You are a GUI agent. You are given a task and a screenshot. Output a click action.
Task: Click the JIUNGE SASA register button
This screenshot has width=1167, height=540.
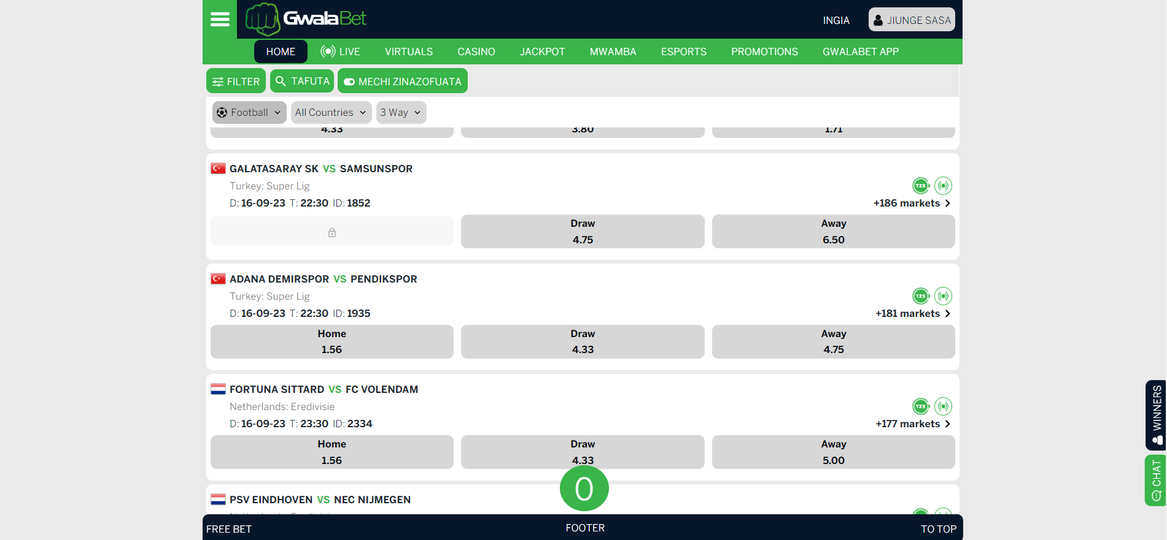click(x=912, y=20)
